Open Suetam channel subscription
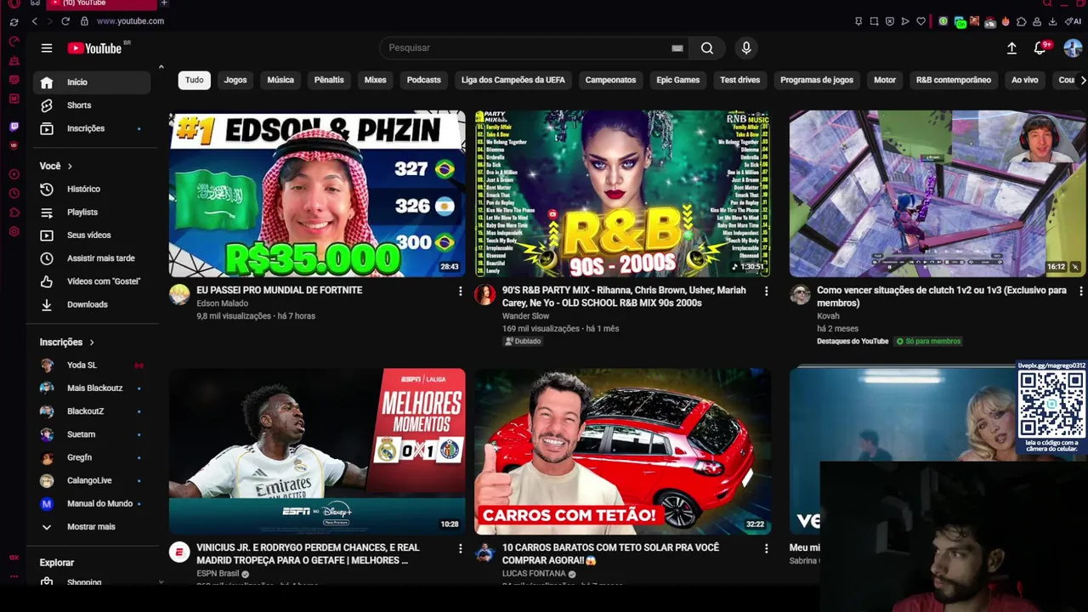The image size is (1088, 612). [92, 434]
